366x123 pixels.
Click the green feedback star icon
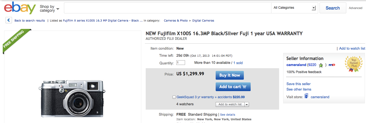pos(321,65)
